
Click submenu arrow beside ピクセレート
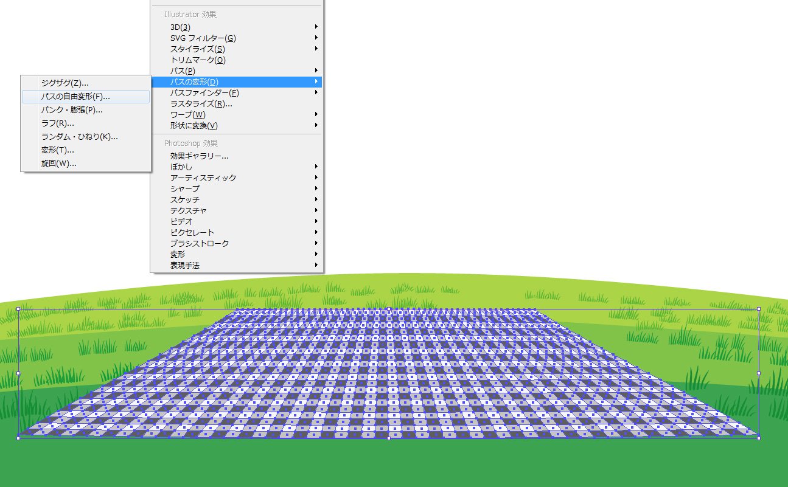pyautogui.click(x=316, y=232)
